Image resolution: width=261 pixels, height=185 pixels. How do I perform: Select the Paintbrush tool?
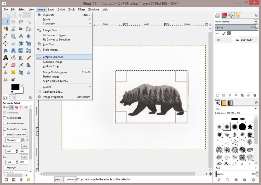pos(6,65)
